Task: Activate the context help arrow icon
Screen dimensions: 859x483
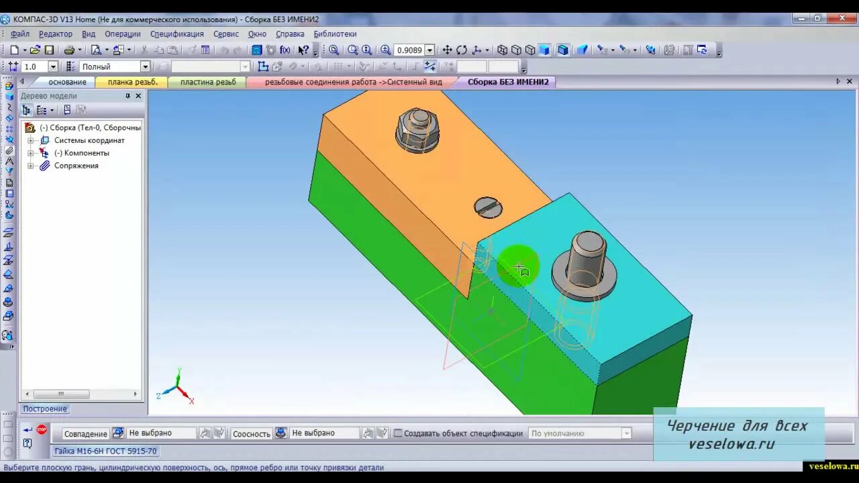Action: click(x=303, y=50)
